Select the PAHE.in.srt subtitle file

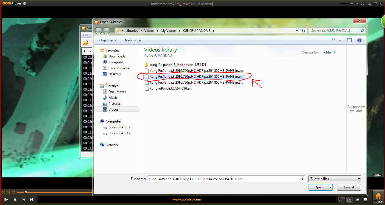coord(193,83)
